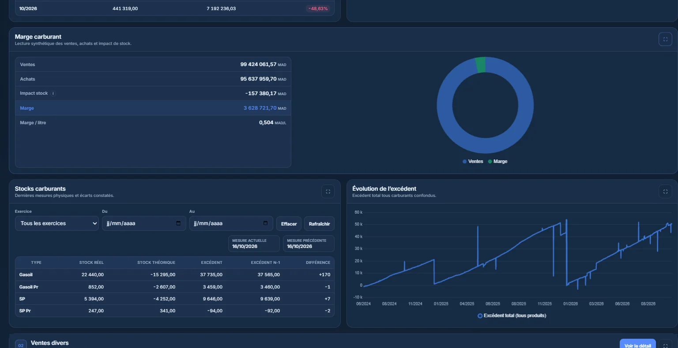Open Marge carburant card in fullscreen
Viewport: 678px width, 348px height.
click(665, 39)
